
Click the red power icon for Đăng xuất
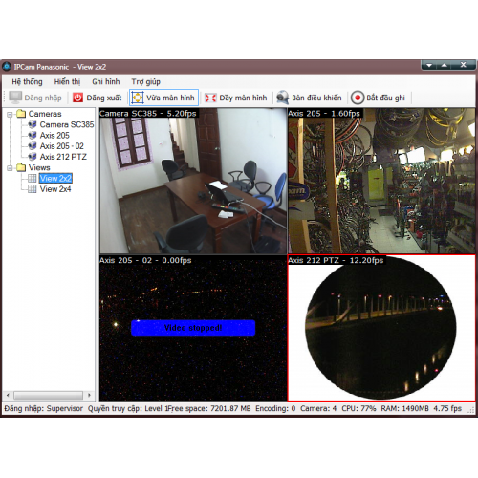(77, 98)
